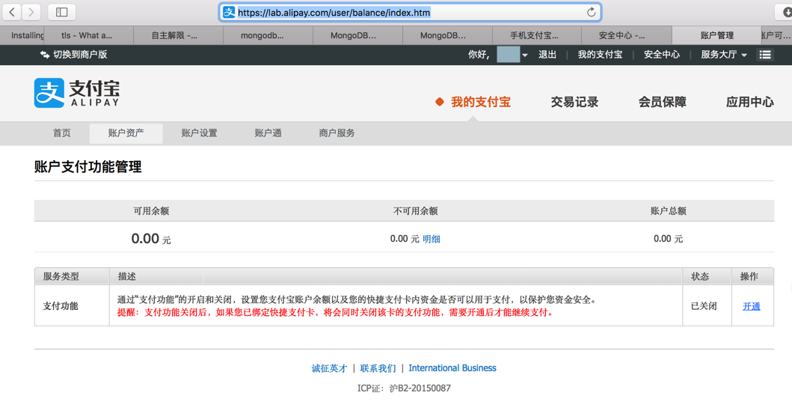This screenshot has width=792, height=402.
Task: Open 我的支付宝 in the top bar
Action: pyautogui.click(x=600, y=55)
